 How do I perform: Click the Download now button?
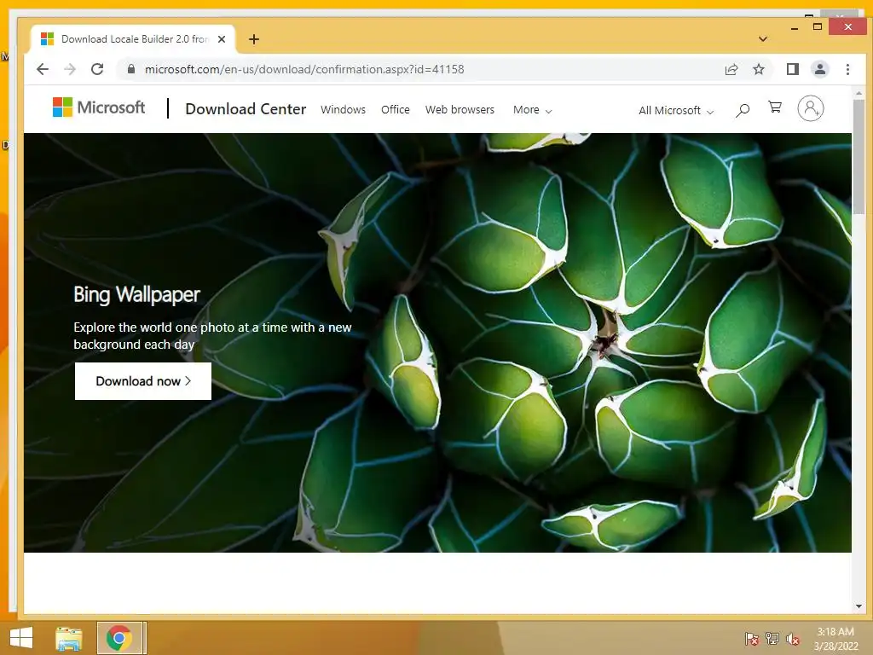click(143, 381)
